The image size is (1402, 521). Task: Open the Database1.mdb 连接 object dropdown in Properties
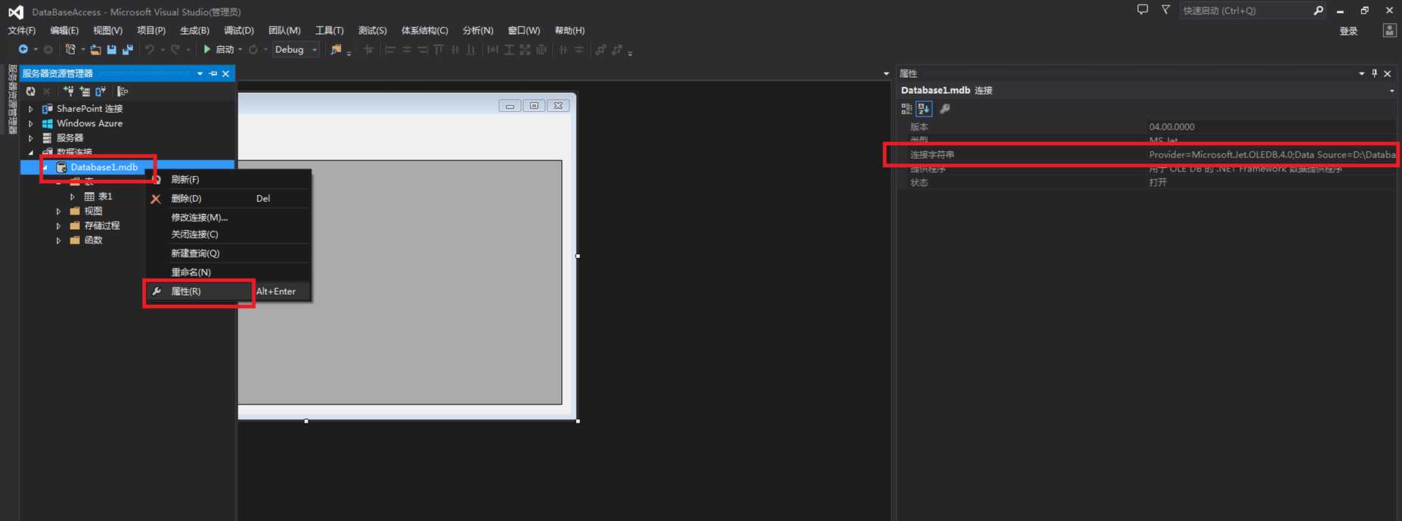coord(1391,91)
